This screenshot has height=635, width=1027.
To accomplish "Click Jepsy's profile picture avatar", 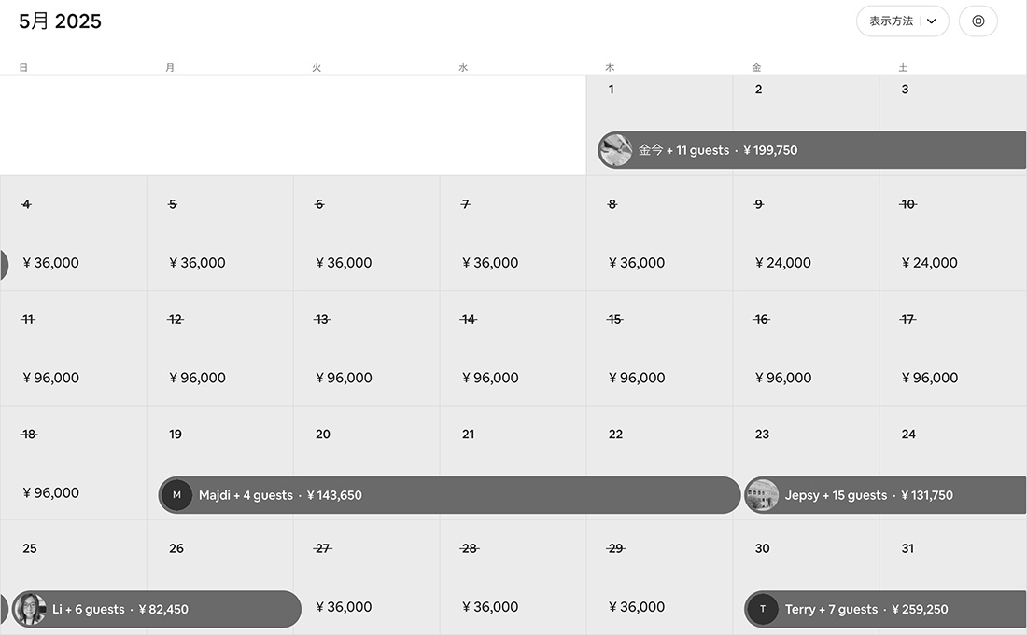I will click(762, 495).
